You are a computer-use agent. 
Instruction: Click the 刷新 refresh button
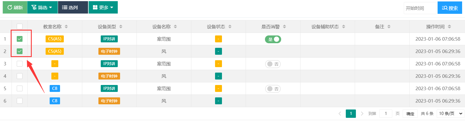click(15, 7)
